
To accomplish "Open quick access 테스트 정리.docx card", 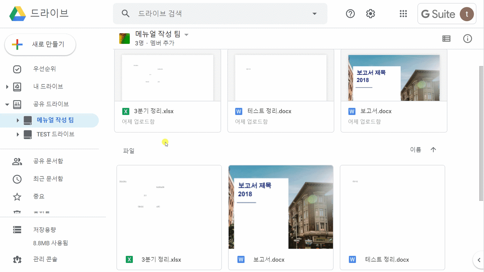I will [x=281, y=91].
